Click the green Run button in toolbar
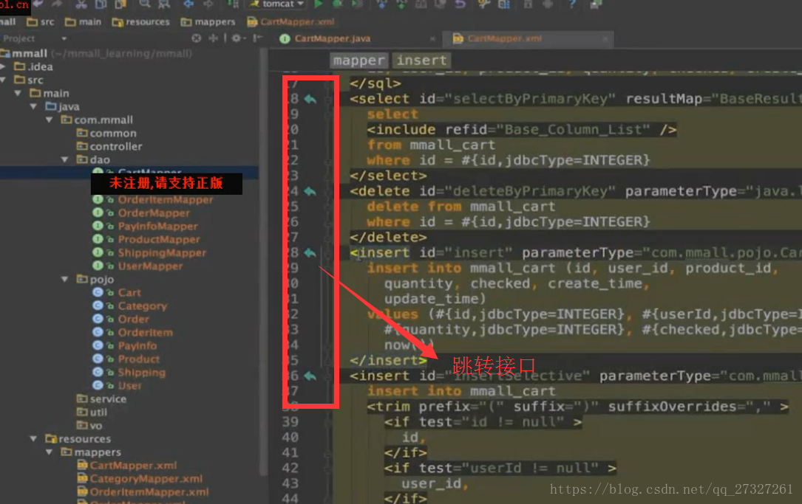802x504 pixels. (x=318, y=4)
